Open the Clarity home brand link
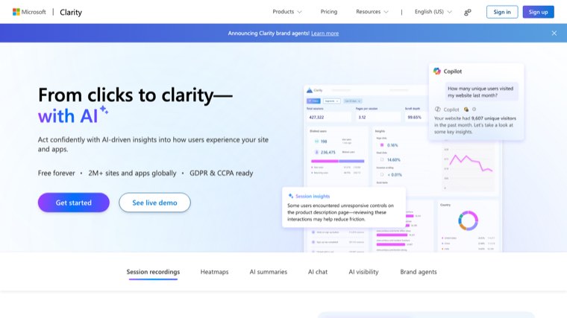The height and width of the screenshot is (318, 567). tap(71, 12)
